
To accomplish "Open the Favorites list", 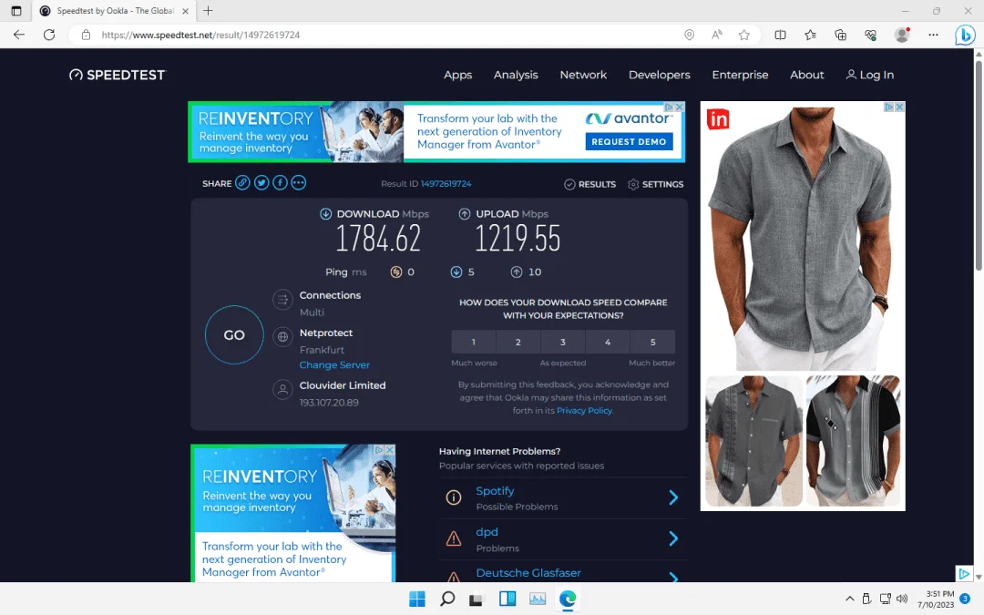I will [x=810, y=35].
